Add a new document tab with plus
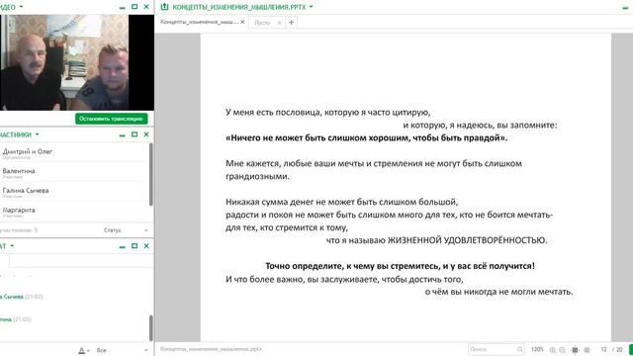 coord(292,22)
